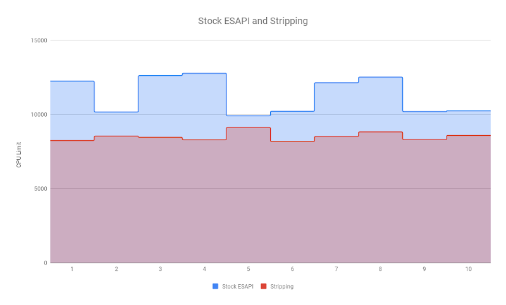Click x-axis label 1
The height and width of the screenshot is (305, 506).
coord(72,269)
